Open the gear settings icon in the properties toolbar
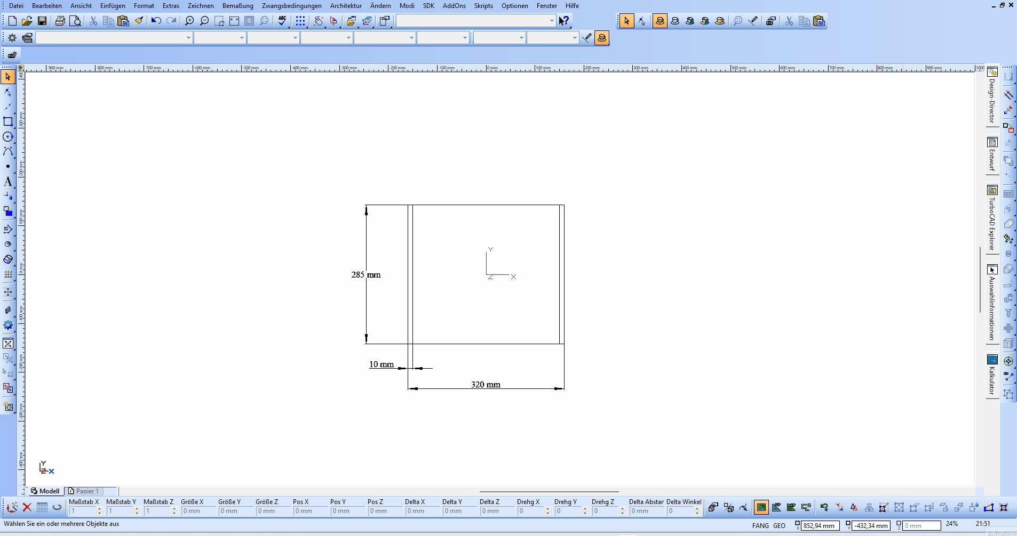 click(x=12, y=38)
